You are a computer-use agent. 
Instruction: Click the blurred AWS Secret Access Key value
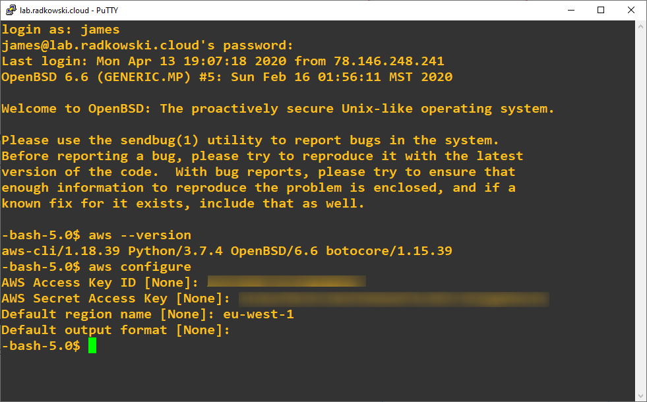[x=394, y=299]
